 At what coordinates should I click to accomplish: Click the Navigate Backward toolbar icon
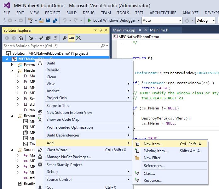coord(10,21)
